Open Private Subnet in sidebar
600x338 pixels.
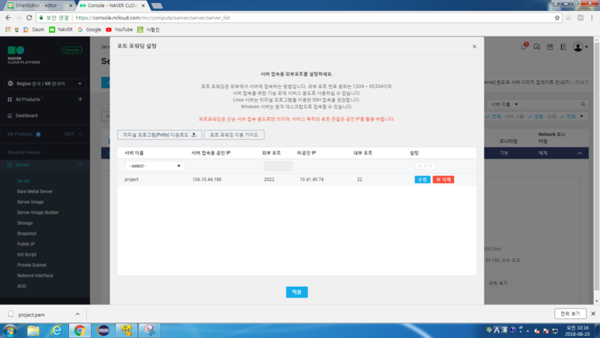pyautogui.click(x=32, y=265)
